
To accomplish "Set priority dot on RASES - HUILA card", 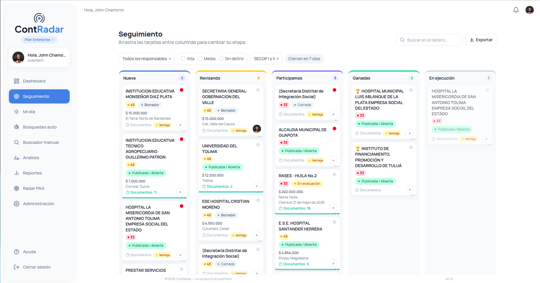I will click(x=335, y=175).
